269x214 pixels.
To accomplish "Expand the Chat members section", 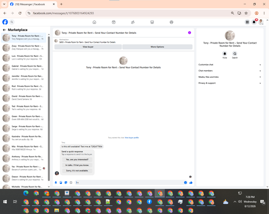I will [230, 71].
